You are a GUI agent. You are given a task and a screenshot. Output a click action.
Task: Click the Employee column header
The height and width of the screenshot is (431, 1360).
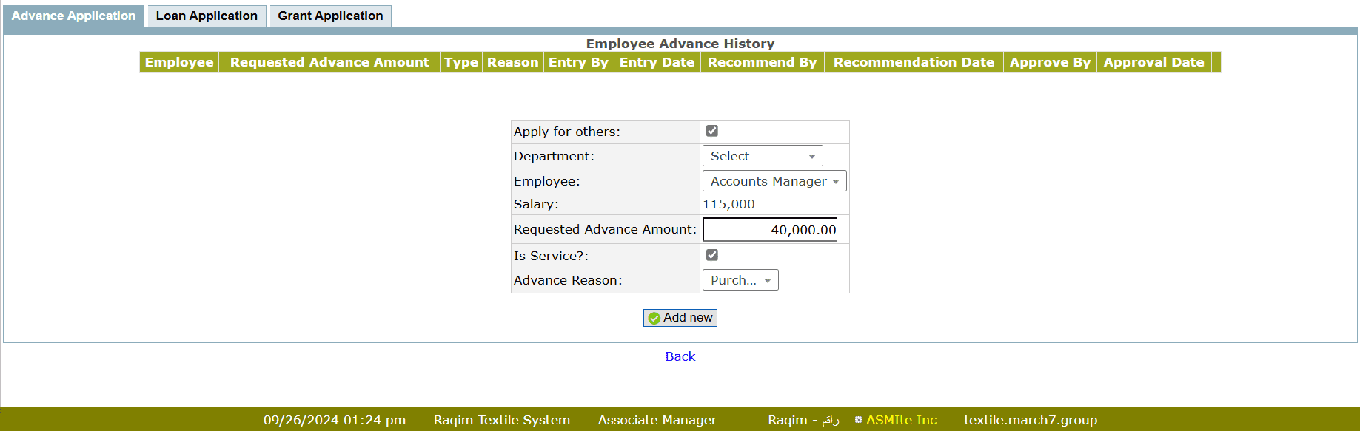179,62
